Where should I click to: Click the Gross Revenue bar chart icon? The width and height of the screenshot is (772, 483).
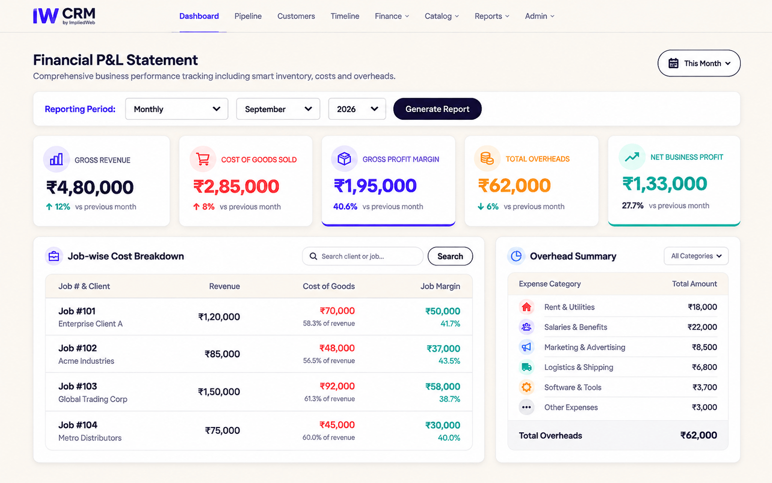pos(56,159)
